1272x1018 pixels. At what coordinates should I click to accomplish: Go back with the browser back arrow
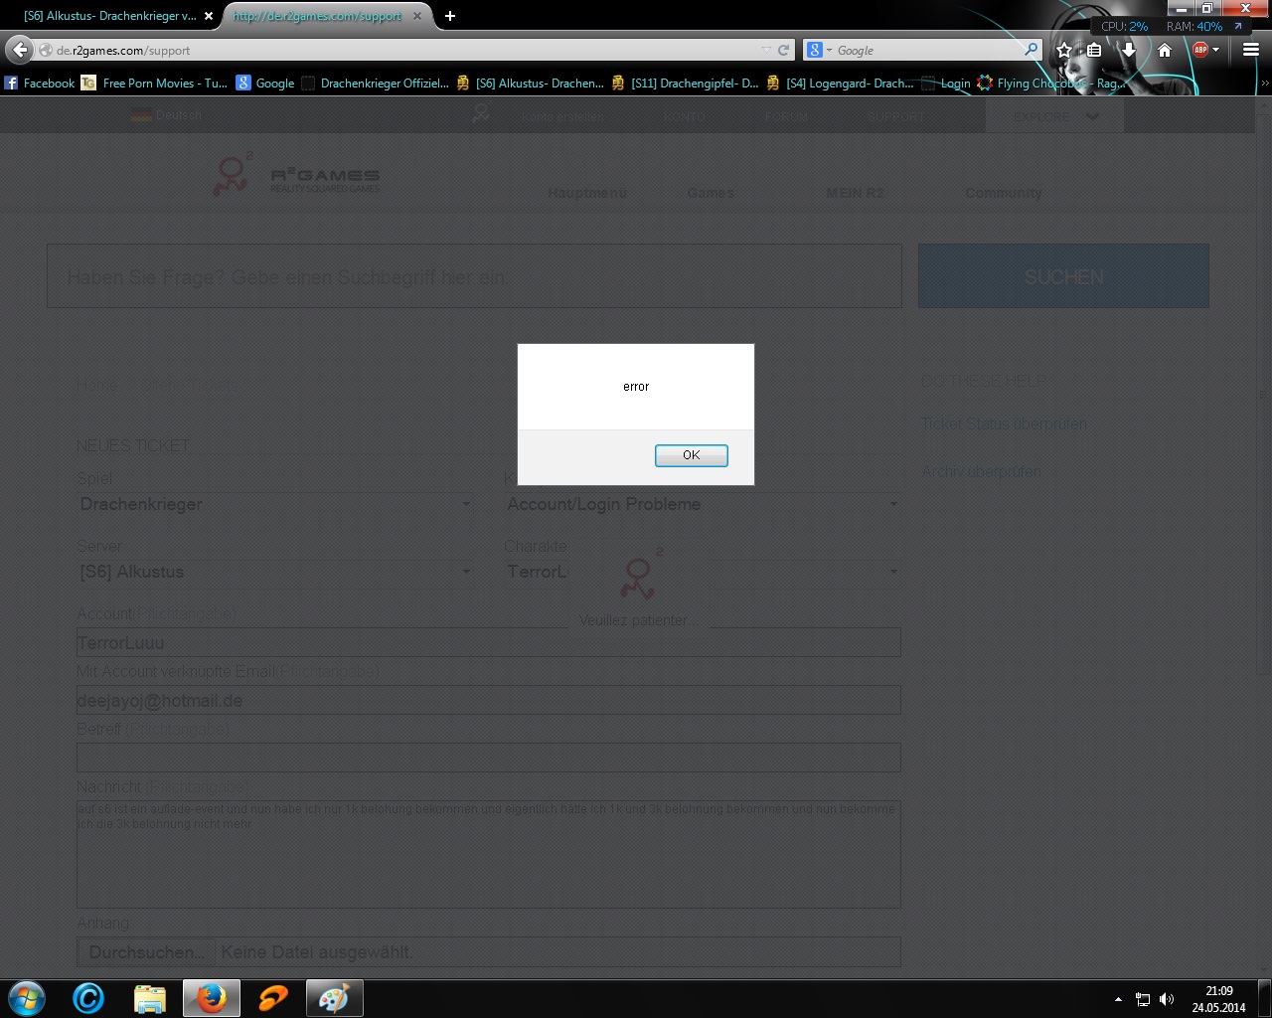point(20,50)
